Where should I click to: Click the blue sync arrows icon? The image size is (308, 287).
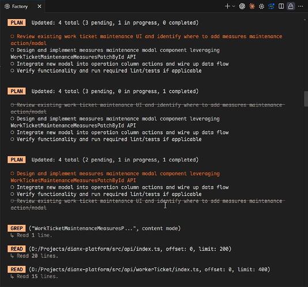(x=271, y=6)
